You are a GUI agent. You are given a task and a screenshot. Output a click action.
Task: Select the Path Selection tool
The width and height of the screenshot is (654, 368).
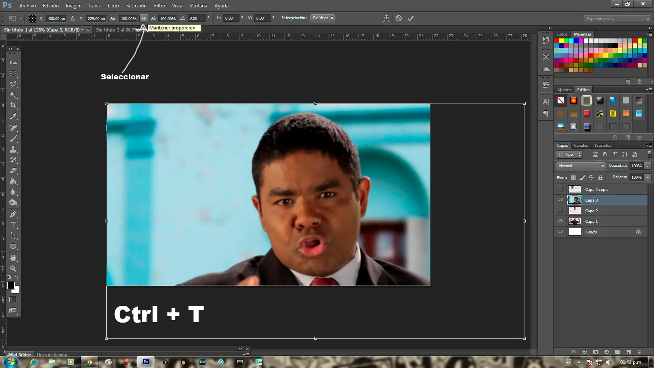click(13, 236)
